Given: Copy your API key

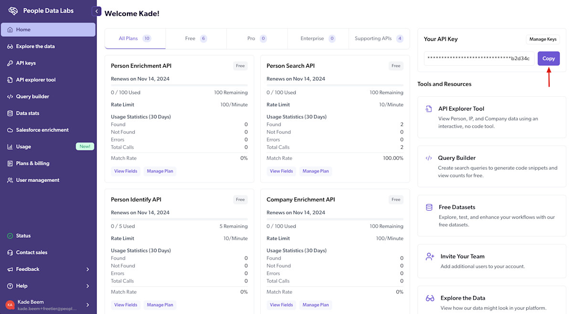Looking at the screenshot, I should pos(548,58).
